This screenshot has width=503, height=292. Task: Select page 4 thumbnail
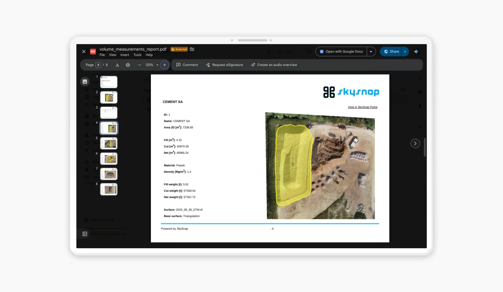(109, 128)
